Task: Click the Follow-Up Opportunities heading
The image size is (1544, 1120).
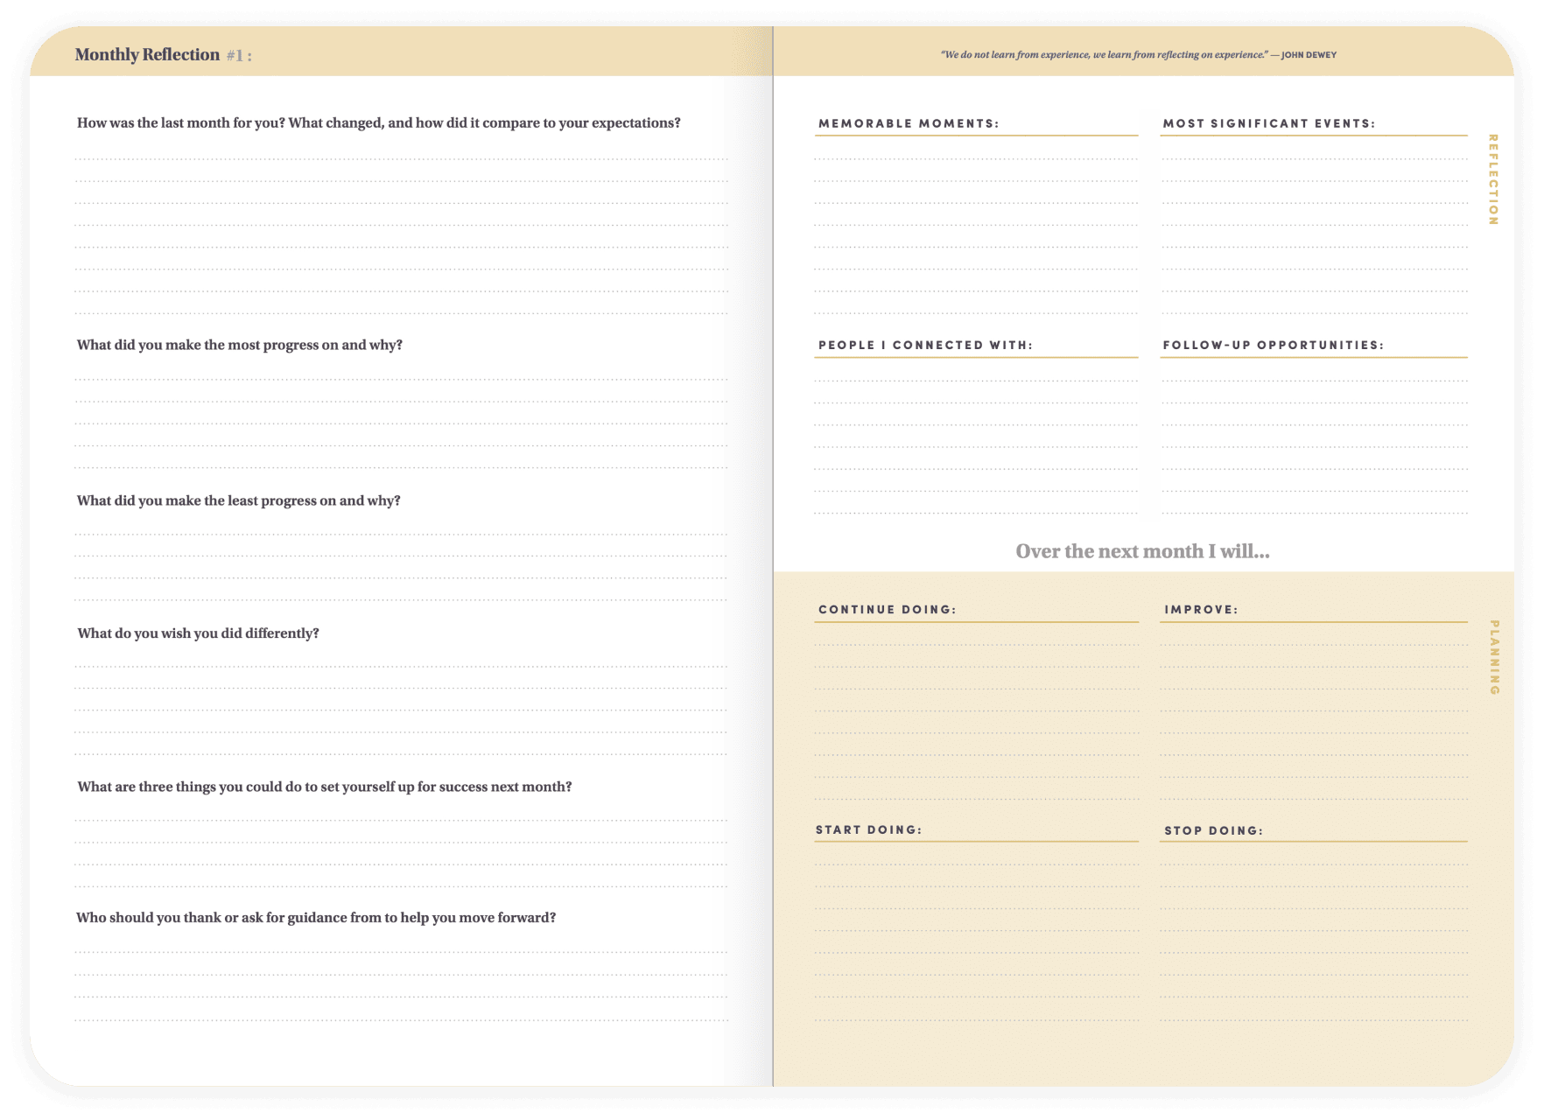Action: click(x=1273, y=345)
